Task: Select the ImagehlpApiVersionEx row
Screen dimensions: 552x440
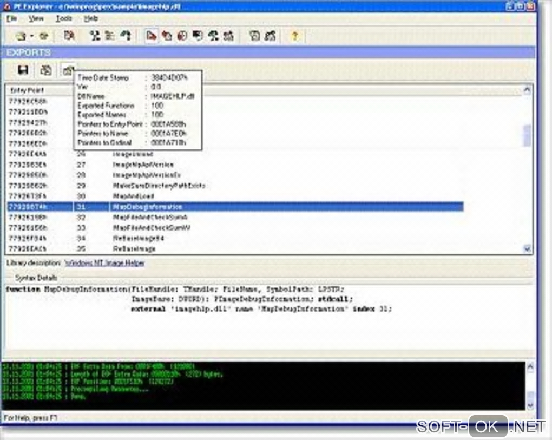Action: tap(235, 175)
